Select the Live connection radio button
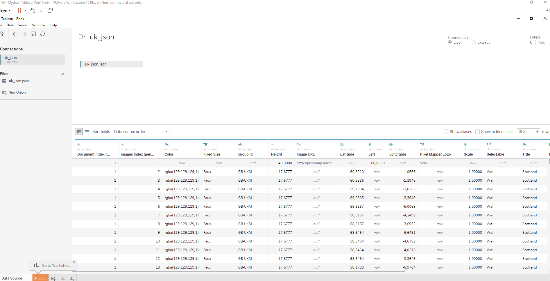The width and height of the screenshot is (550, 281). 450,42
